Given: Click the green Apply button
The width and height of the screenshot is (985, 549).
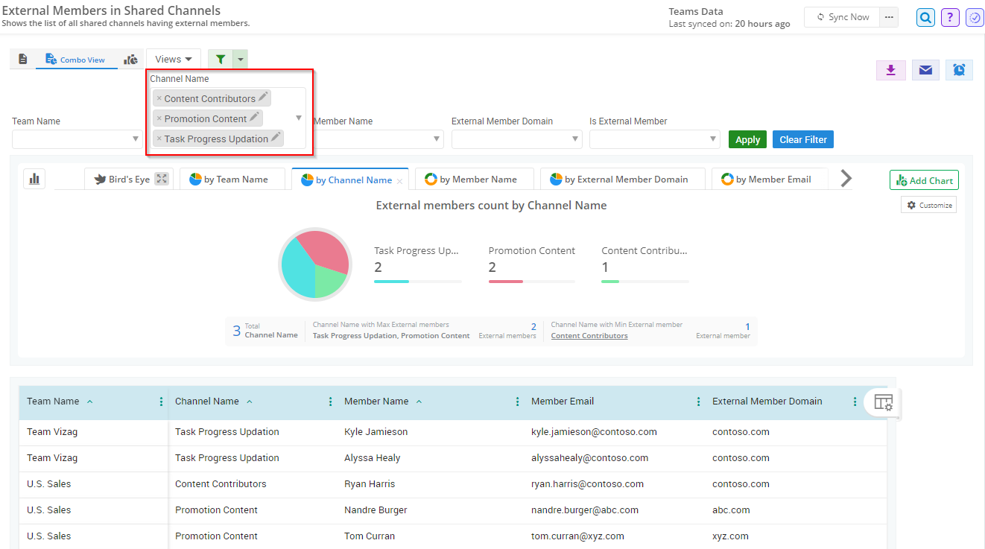Looking at the screenshot, I should [747, 139].
